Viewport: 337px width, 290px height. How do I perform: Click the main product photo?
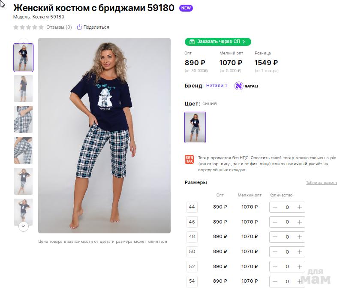pyautogui.click(x=104, y=136)
